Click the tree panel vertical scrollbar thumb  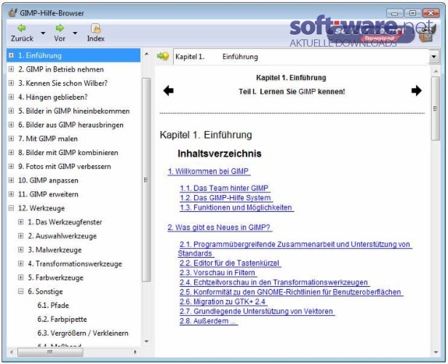(x=146, y=180)
